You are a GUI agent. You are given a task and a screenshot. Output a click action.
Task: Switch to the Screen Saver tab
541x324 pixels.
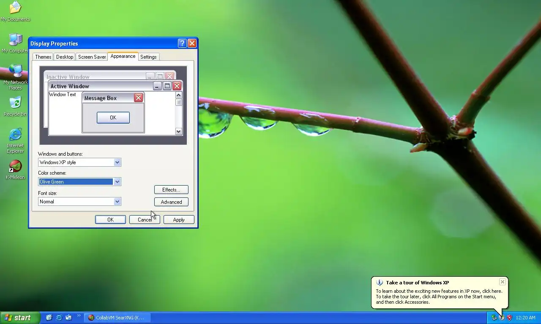(92, 57)
